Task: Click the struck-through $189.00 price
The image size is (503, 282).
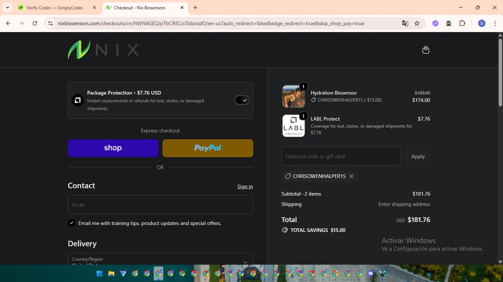Action: 422,93
